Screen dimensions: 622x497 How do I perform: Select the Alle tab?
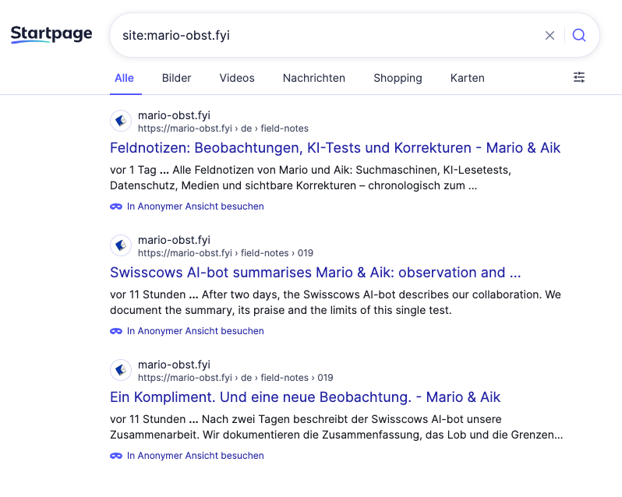pos(124,78)
